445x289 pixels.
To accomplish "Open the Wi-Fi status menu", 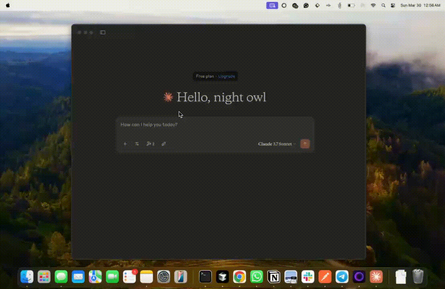I will [373, 5].
